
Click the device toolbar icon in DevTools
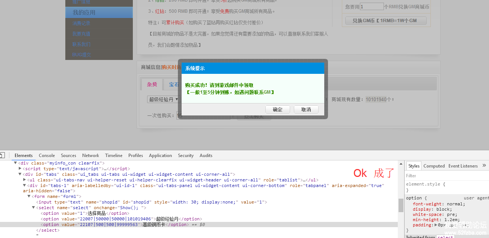point(2,156)
